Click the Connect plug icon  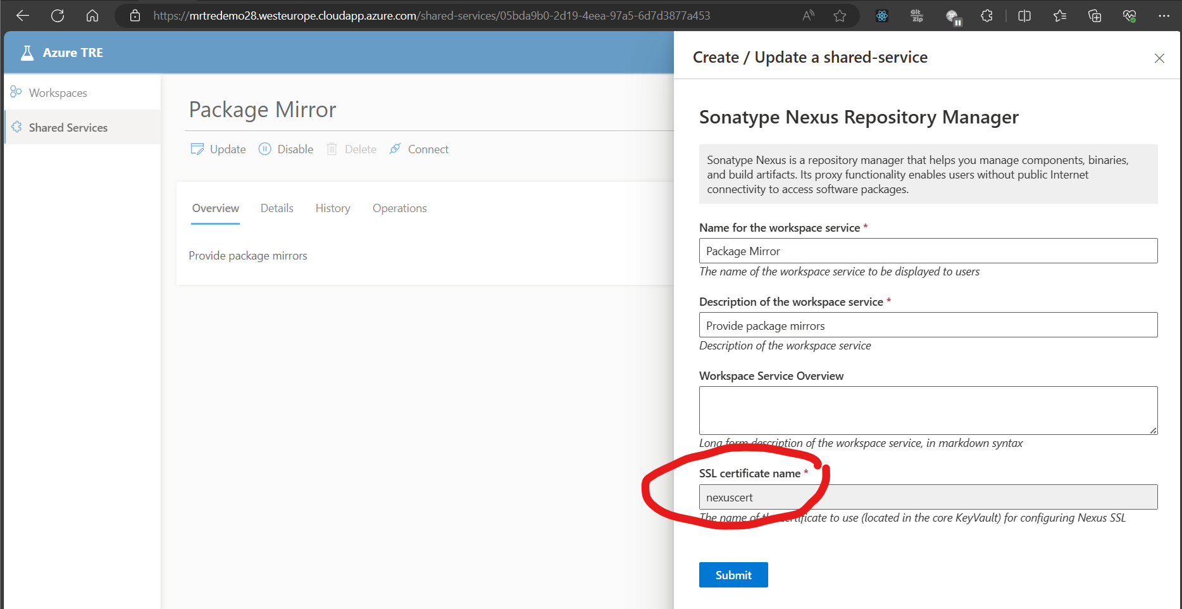click(x=395, y=149)
